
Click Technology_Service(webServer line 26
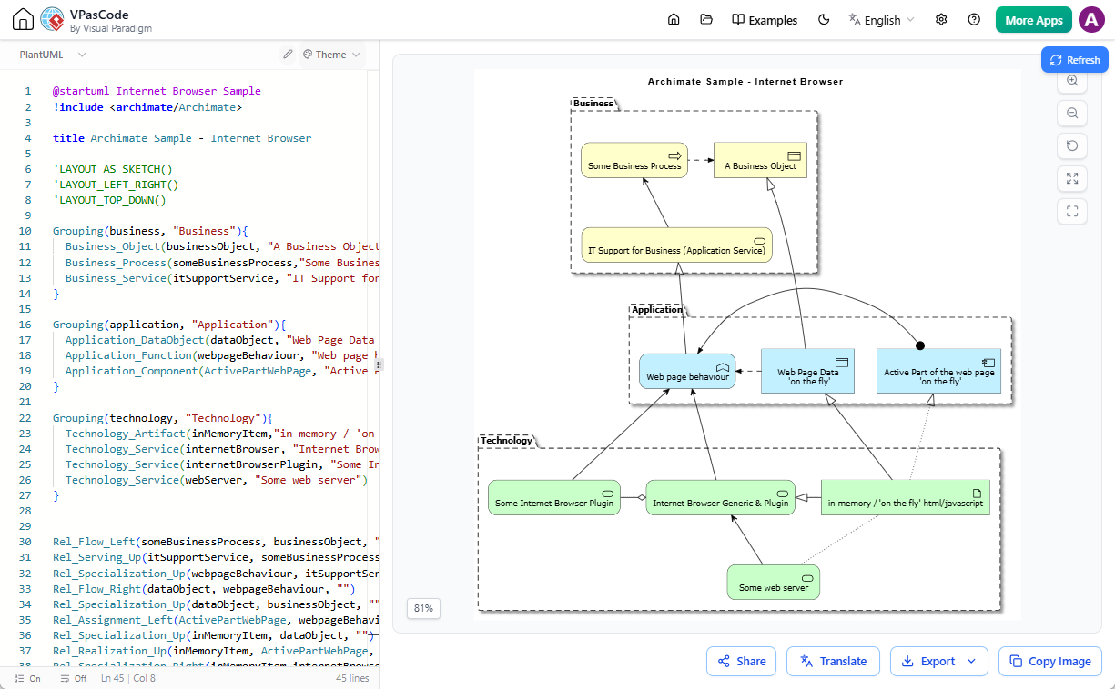(x=217, y=480)
